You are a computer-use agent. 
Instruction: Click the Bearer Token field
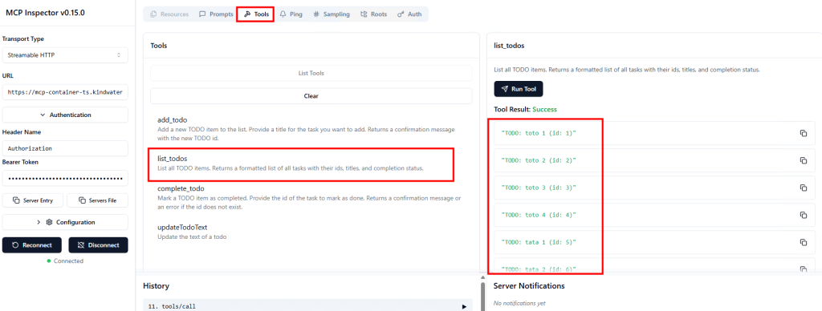pos(65,178)
